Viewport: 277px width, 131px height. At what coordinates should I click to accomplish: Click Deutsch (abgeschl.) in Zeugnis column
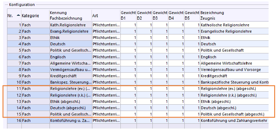(234, 108)
